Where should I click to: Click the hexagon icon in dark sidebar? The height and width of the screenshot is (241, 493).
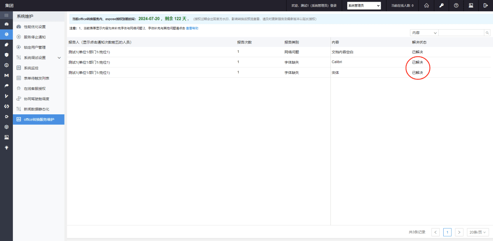point(6,65)
